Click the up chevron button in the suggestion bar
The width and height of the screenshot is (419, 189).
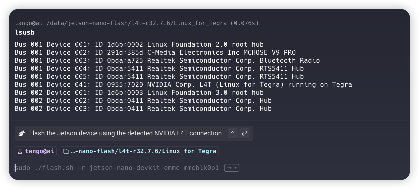tap(233, 133)
